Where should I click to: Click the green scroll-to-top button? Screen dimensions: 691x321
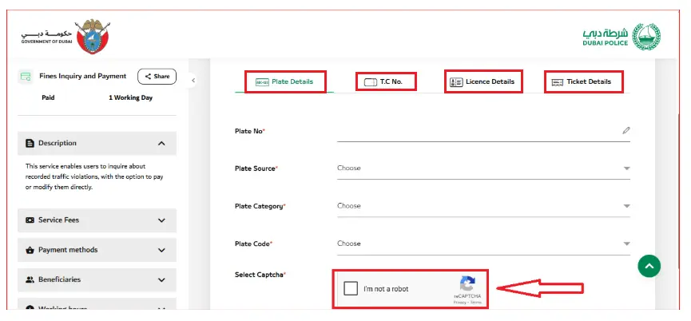(x=649, y=266)
